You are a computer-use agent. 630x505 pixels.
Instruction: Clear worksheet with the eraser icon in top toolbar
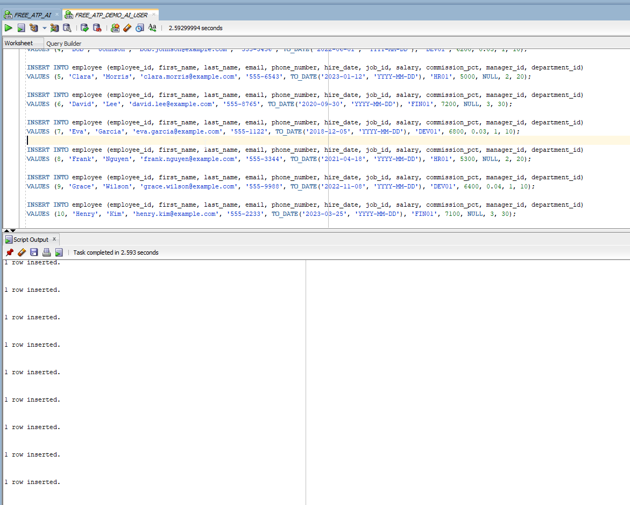[x=128, y=28]
